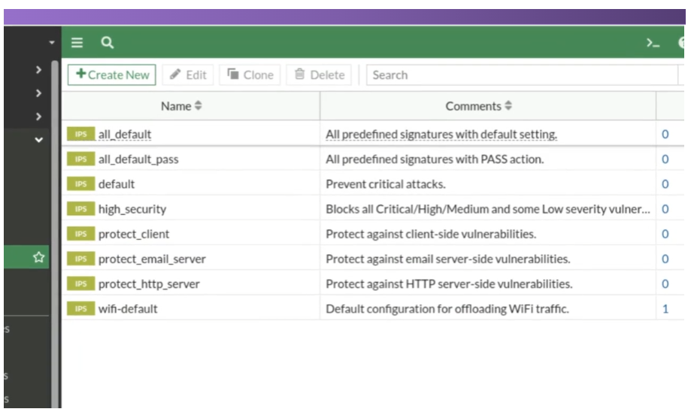The height and width of the screenshot is (418, 691).
Task: Click reference count 1 for wifi-default
Action: (665, 309)
